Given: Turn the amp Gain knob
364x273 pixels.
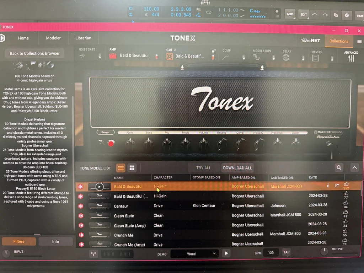Looking at the screenshot, I should 130,142.
